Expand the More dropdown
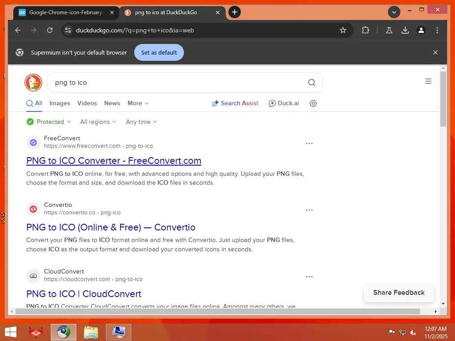Viewport: 455px width, 341px height. point(138,103)
